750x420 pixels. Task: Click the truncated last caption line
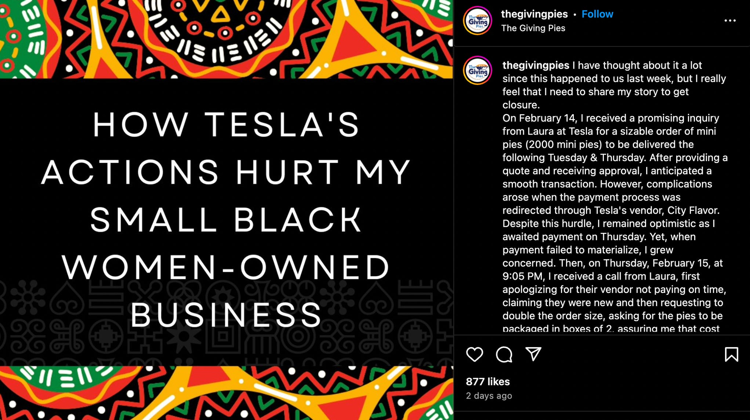tap(611, 328)
